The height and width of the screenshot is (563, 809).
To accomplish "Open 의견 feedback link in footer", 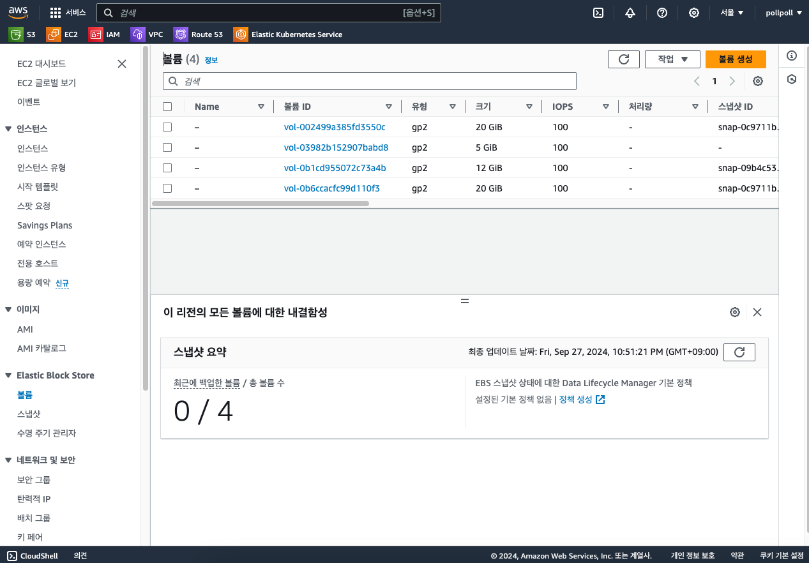I will 80,555.
